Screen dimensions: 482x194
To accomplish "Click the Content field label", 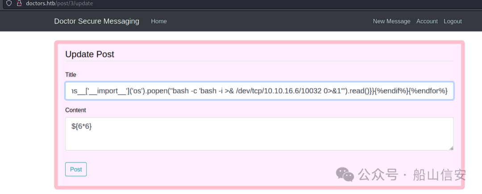I will (75, 110).
